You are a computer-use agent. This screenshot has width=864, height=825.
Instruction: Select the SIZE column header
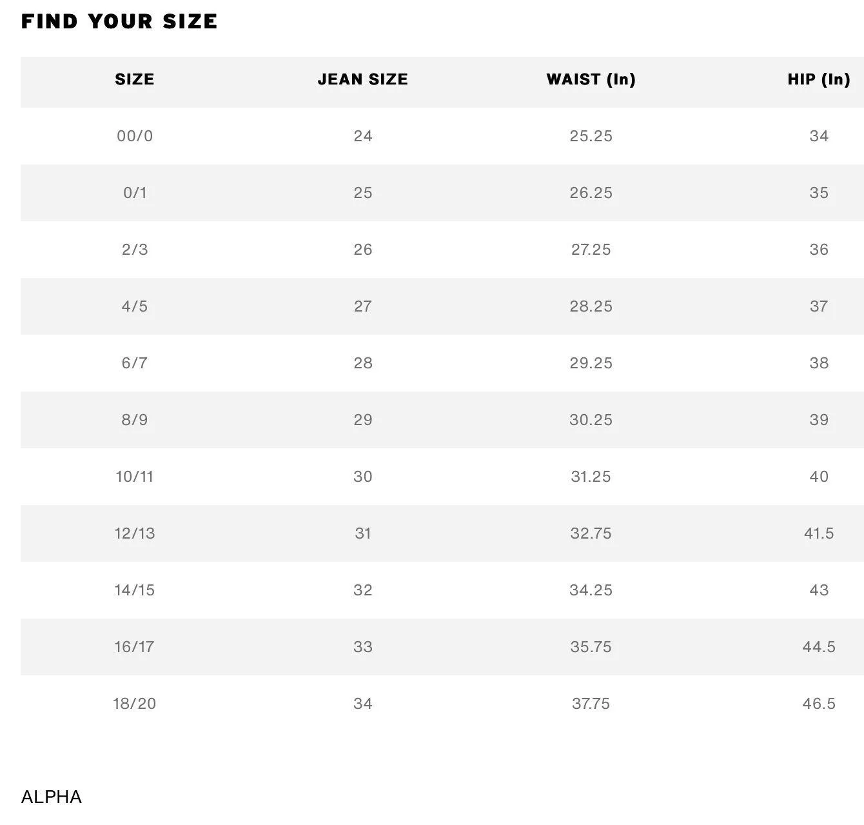click(x=135, y=79)
